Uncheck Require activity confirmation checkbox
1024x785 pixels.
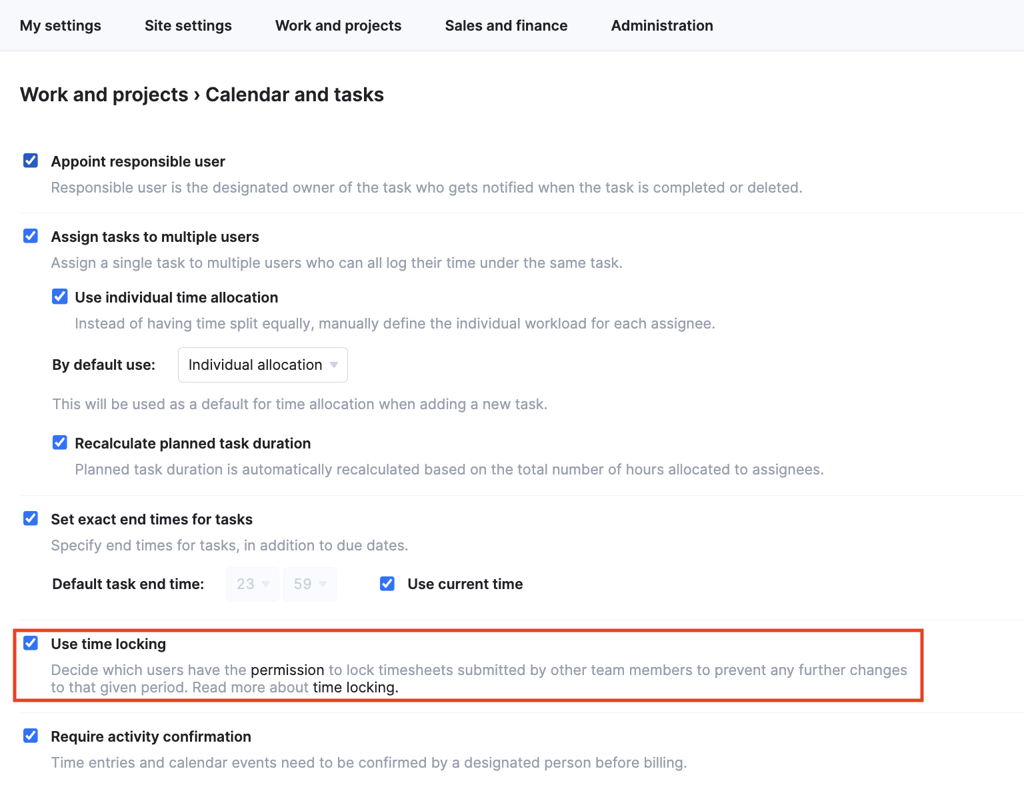point(31,736)
